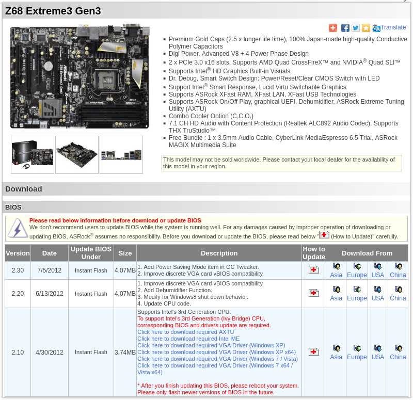This screenshot has height=400, width=413.
Task: Click the Download From column header
Action: pyautogui.click(x=367, y=253)
